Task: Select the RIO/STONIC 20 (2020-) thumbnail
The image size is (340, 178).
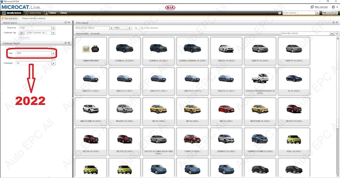Action: 260,112
